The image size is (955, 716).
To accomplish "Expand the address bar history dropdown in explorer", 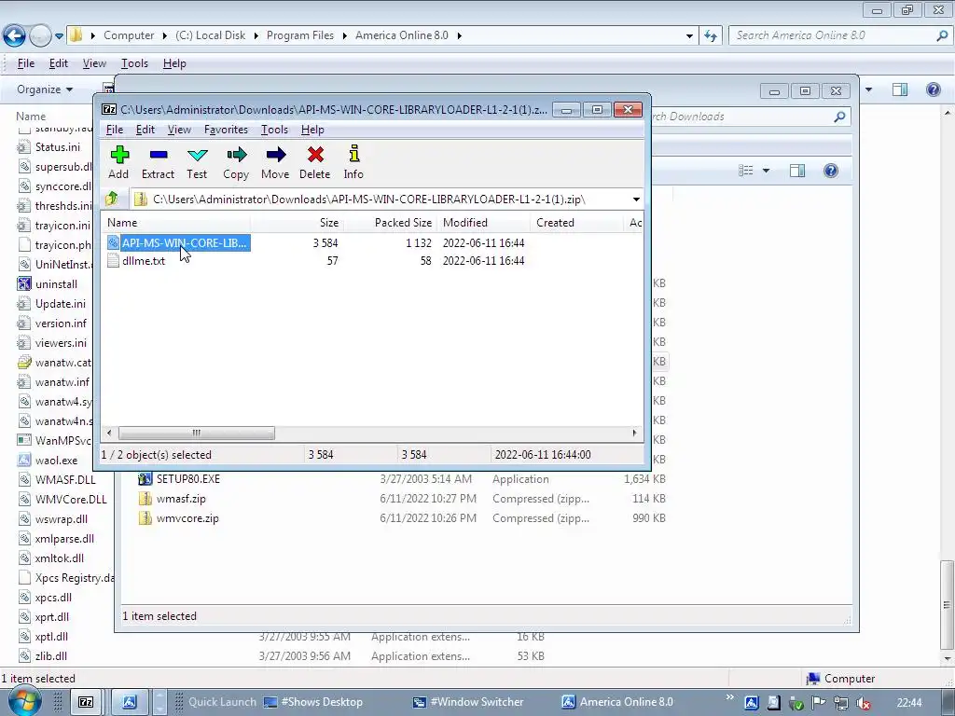I will [x=689, y=36].
